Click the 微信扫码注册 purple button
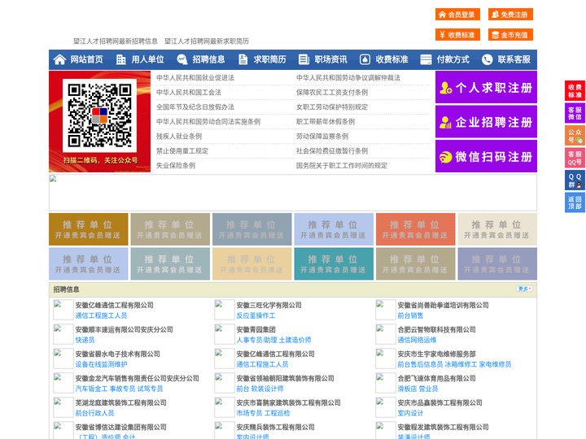 tap(486, 156)
